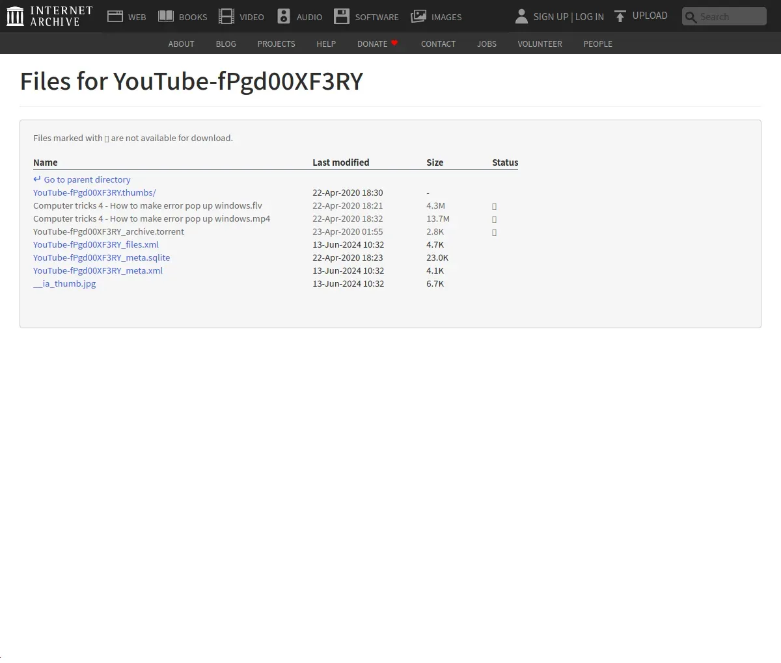Click the Last modified column header
This screenshot has height=663, width=781.
tap(340, 162)
